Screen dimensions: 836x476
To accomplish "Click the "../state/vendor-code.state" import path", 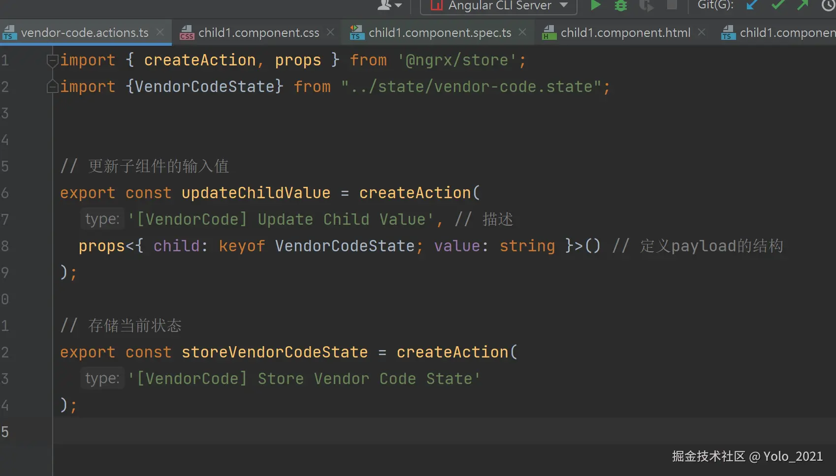I will point(471,87).
